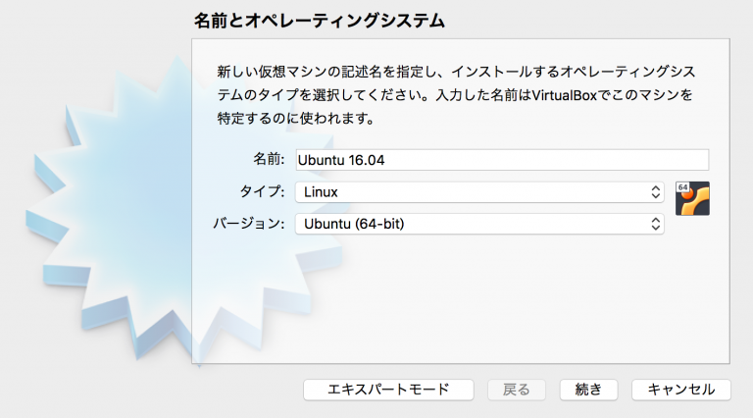Click the 名前とオペレーティングシステム heading

(320, 21)
